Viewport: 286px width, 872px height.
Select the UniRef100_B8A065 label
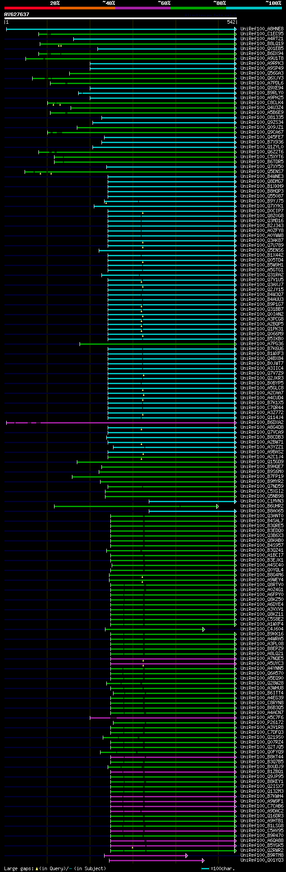tap(262, 511)
